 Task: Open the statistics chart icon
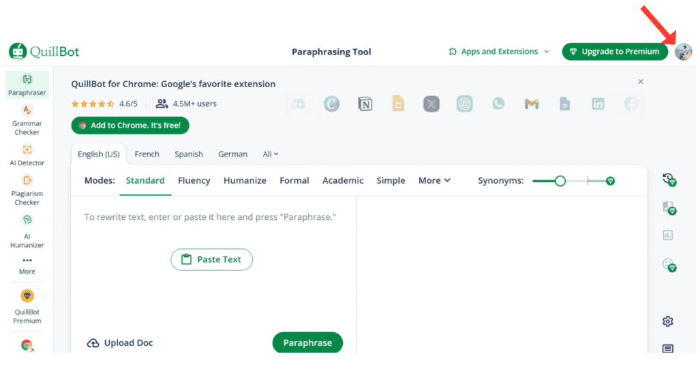click(667, 235)
